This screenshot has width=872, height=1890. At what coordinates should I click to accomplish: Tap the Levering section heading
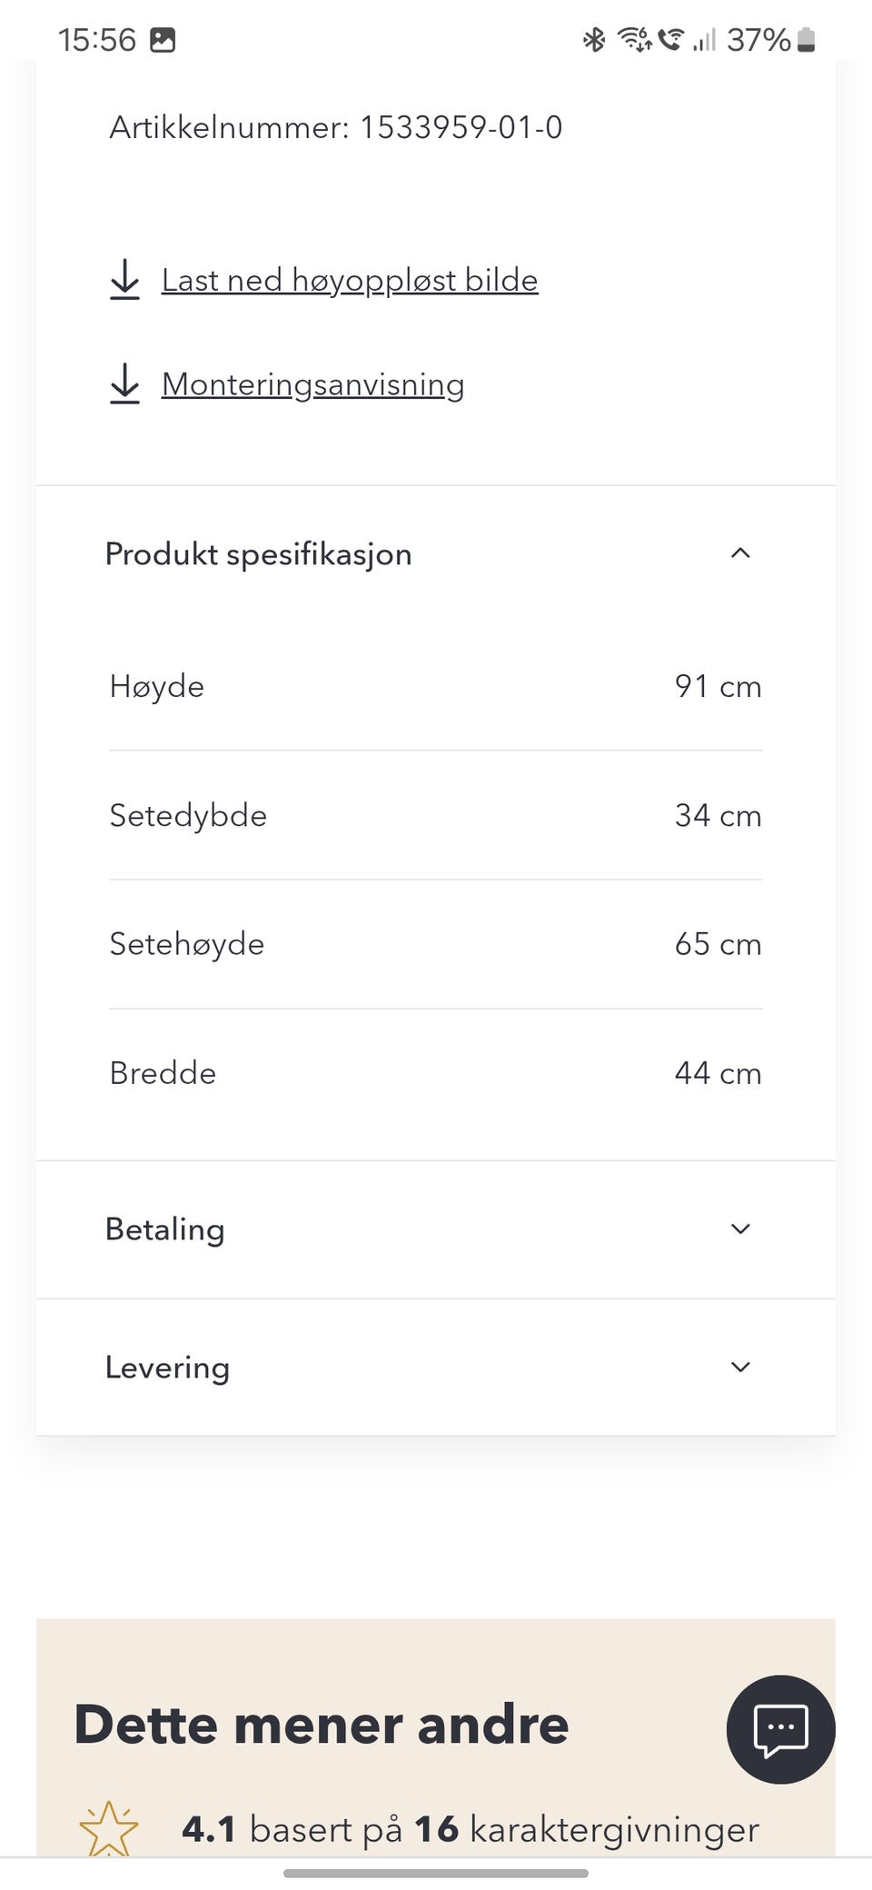[x=168, y=1368]
